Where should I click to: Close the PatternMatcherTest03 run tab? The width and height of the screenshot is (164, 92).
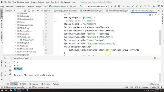(x=31, y=58)
